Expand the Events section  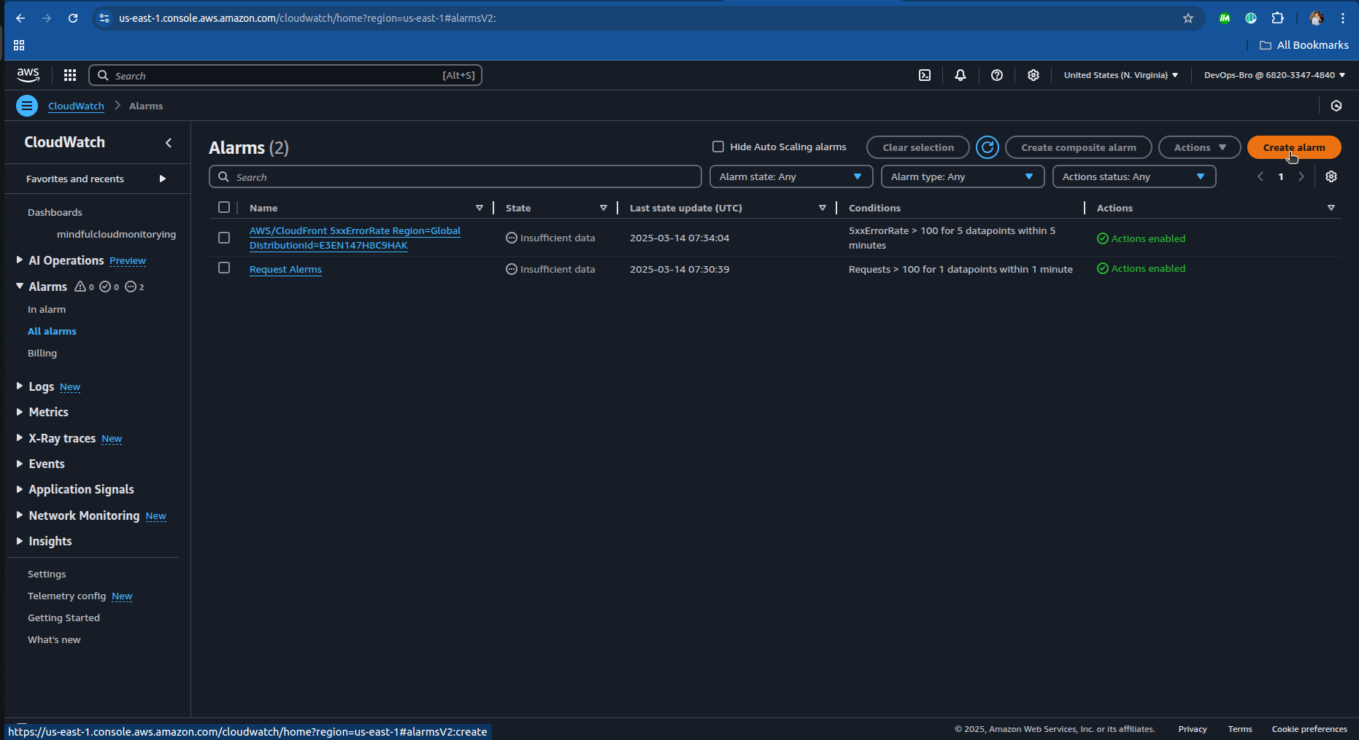[x=20, y=463]
